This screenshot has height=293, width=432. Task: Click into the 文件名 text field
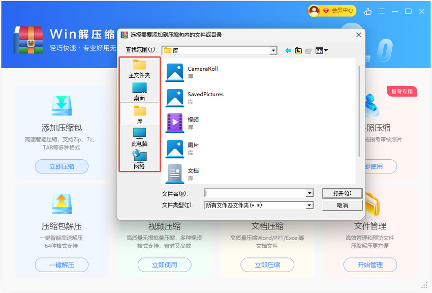tap(255, 193)
